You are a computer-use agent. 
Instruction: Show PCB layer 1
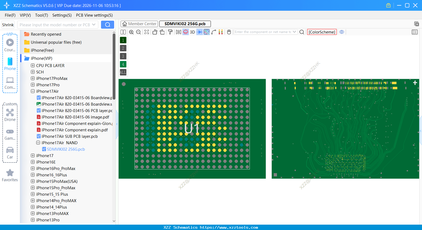[123, 40]
